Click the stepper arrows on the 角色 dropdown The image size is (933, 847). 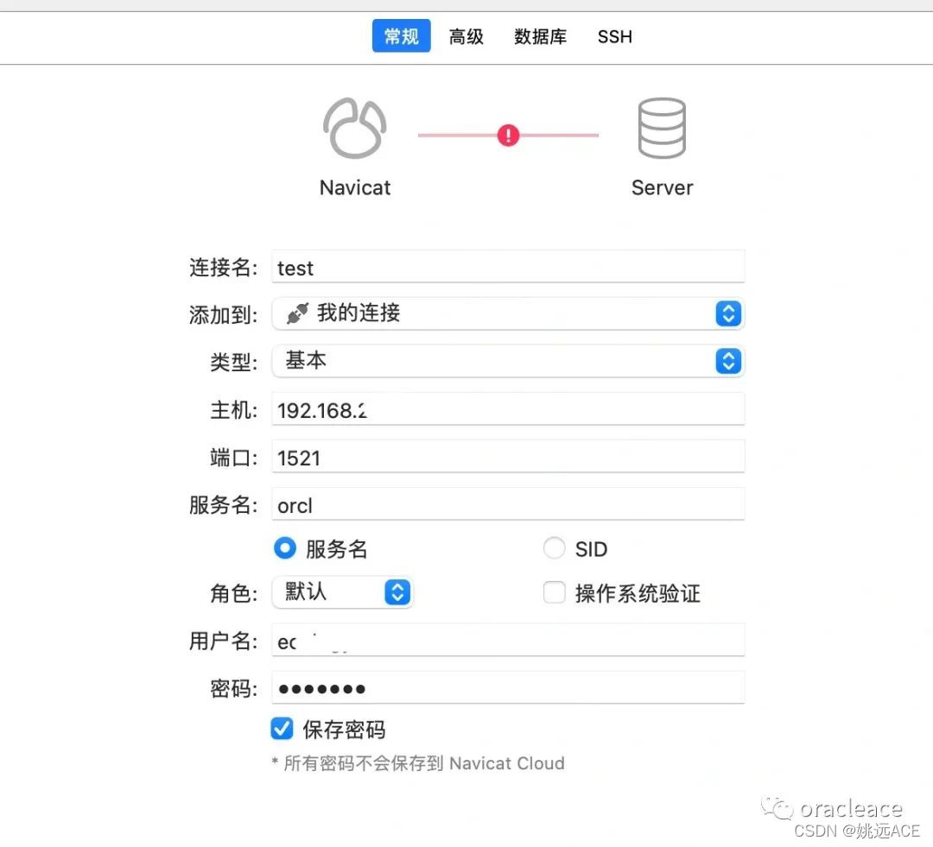tap(397, 592)
